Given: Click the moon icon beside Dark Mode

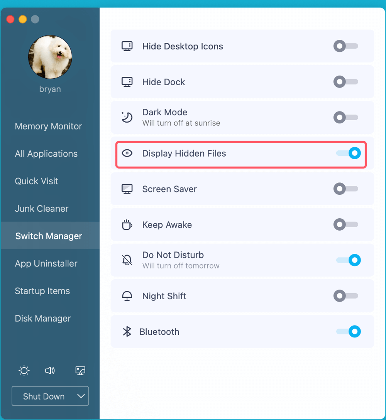Looking at the screenshot, I should (x=127, y=117).
